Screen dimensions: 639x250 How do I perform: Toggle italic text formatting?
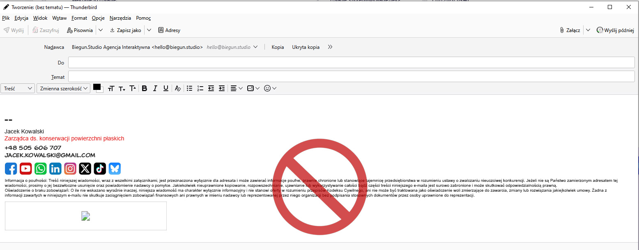click(155, 88)
